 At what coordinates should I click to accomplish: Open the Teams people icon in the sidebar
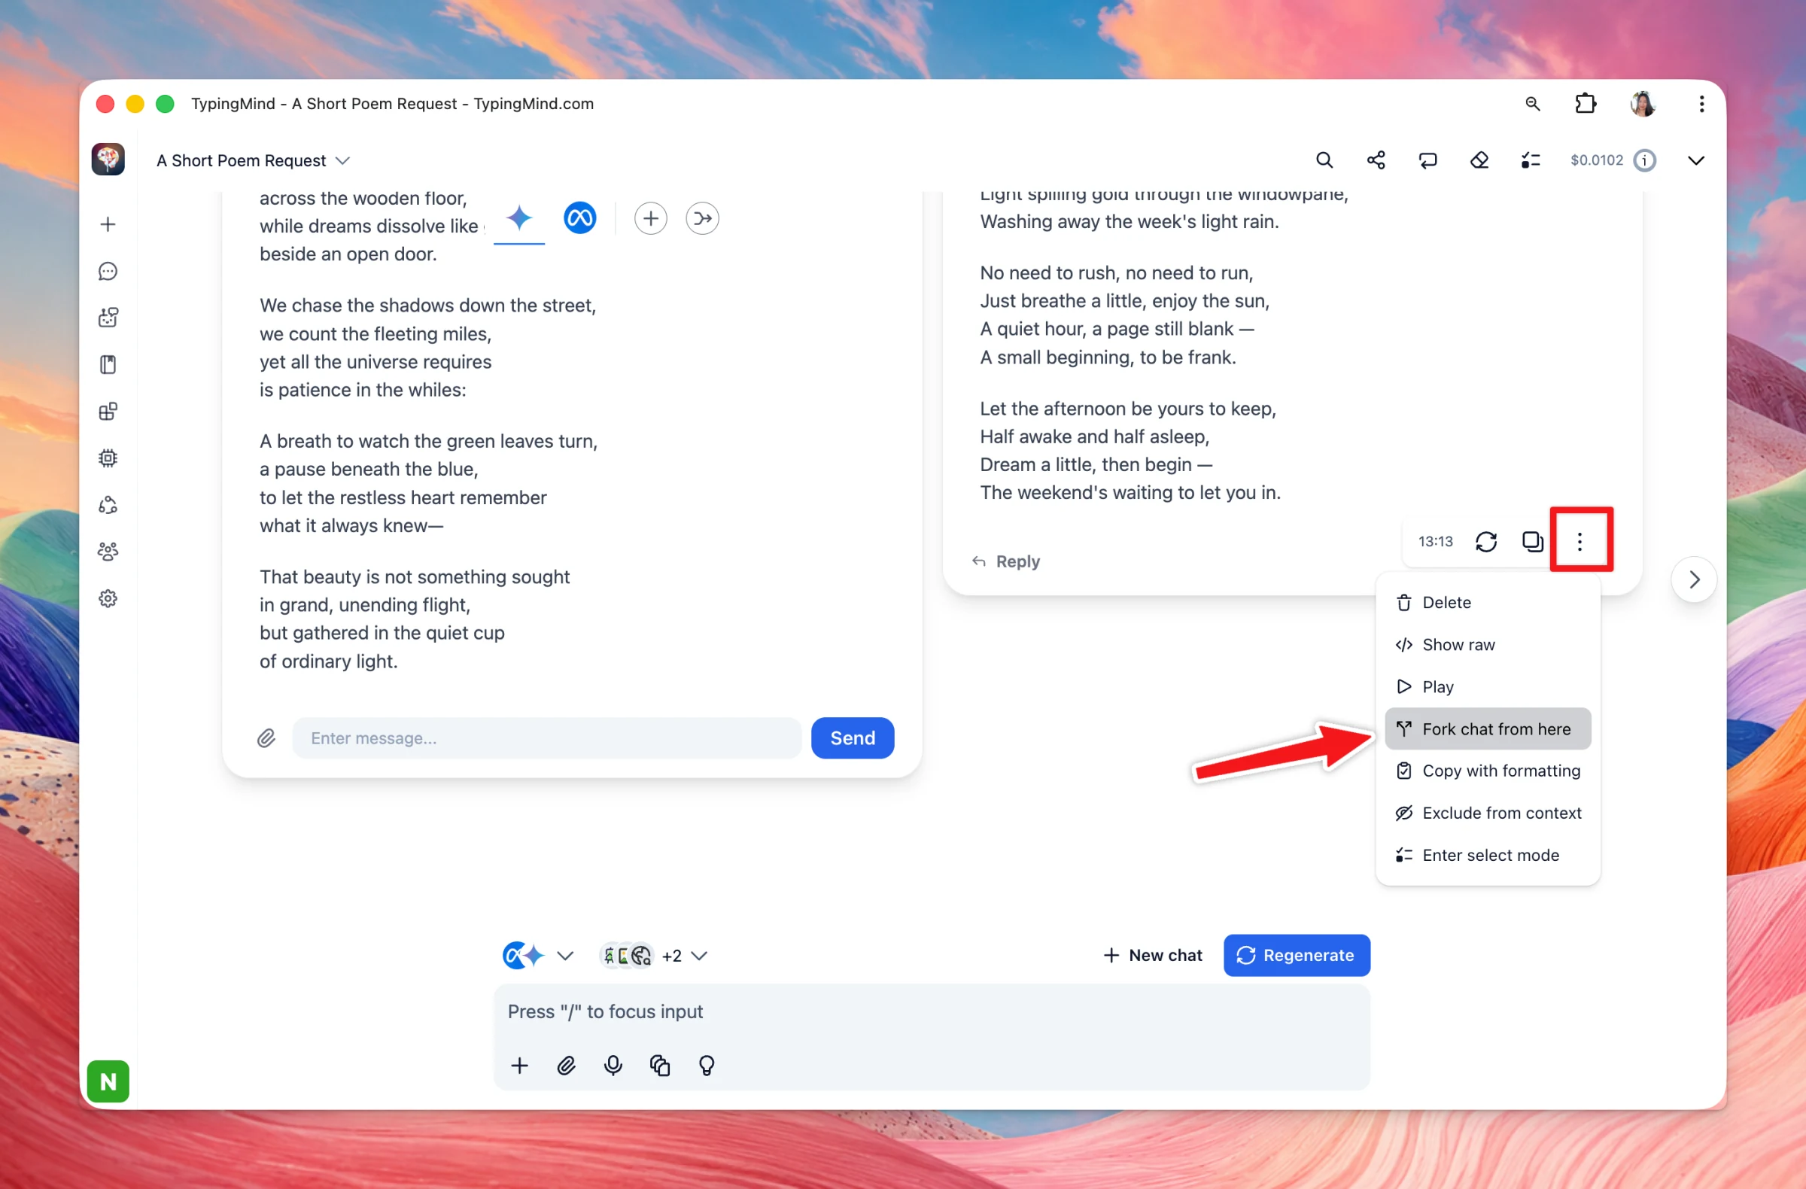point(108,552)
